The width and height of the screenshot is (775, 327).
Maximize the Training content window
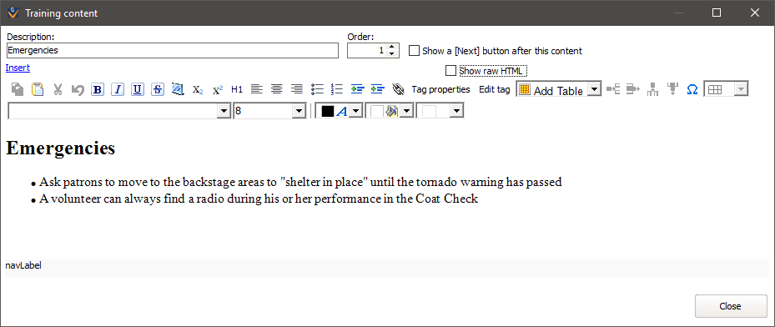pyautogui.click(x=716, y=13)
